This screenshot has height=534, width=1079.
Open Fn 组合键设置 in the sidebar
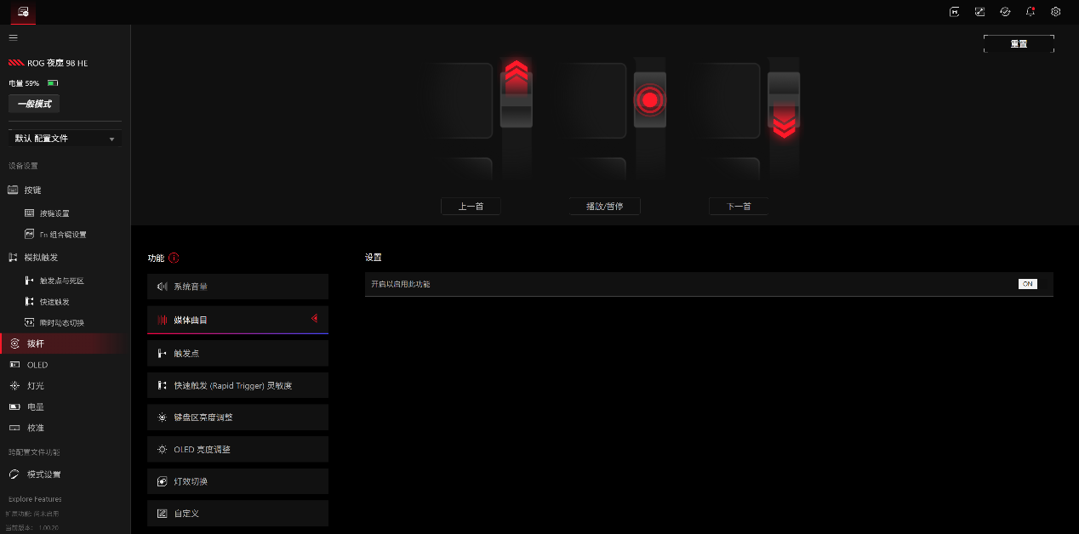(x=62, y=235)
